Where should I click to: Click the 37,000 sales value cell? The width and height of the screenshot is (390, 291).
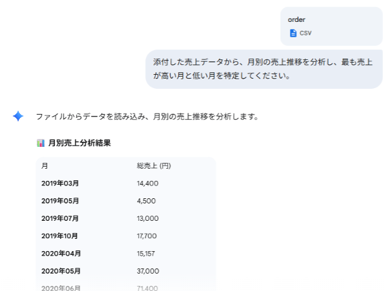click(x=148, y=271)
